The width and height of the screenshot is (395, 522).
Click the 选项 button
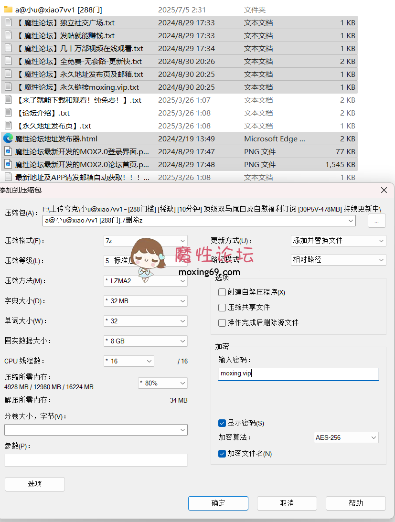35,484
